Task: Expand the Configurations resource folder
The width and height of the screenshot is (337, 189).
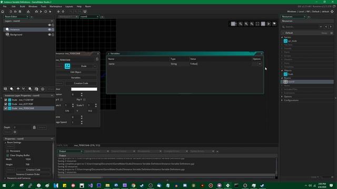Action: (282, 100)
